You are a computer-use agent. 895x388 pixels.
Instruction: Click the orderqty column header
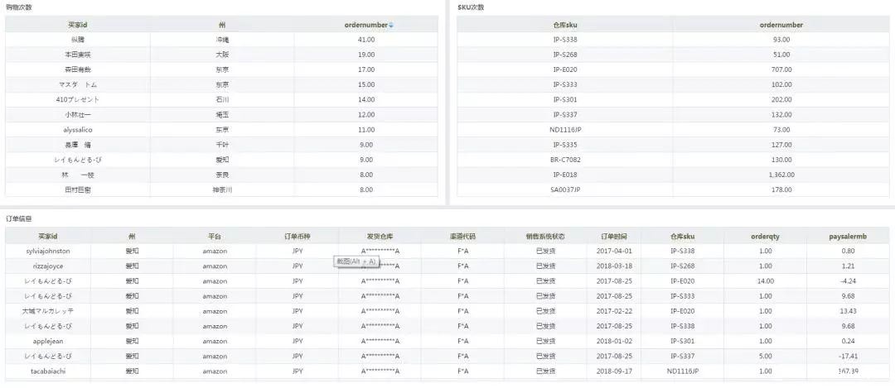(x=765, y=236)
